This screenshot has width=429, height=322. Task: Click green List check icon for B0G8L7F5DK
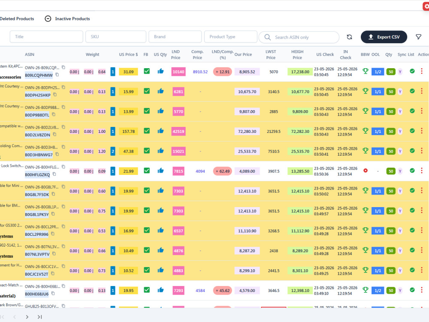412,190
